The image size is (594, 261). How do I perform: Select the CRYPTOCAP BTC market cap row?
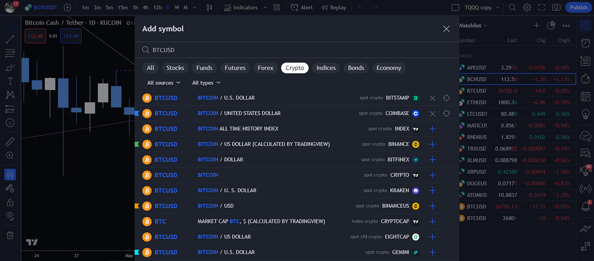[x=297, y=222]
